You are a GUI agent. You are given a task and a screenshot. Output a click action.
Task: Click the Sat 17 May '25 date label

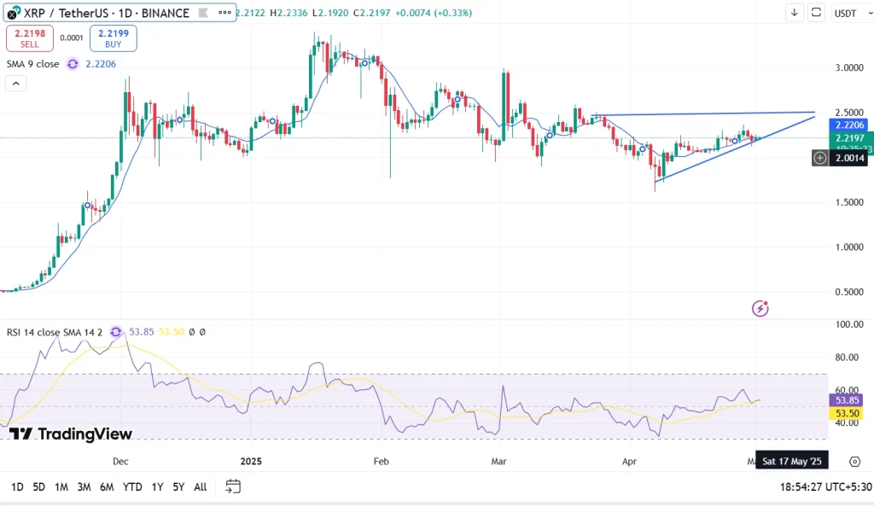[x=791, y=461]
